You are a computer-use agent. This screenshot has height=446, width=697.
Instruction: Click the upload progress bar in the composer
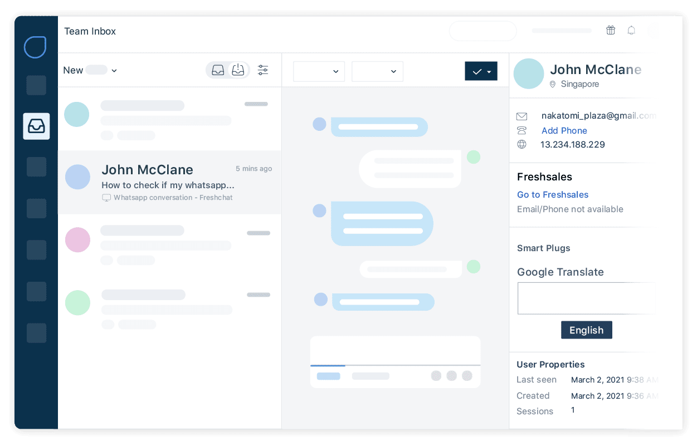pyautogui.click(x=328, y=366)
